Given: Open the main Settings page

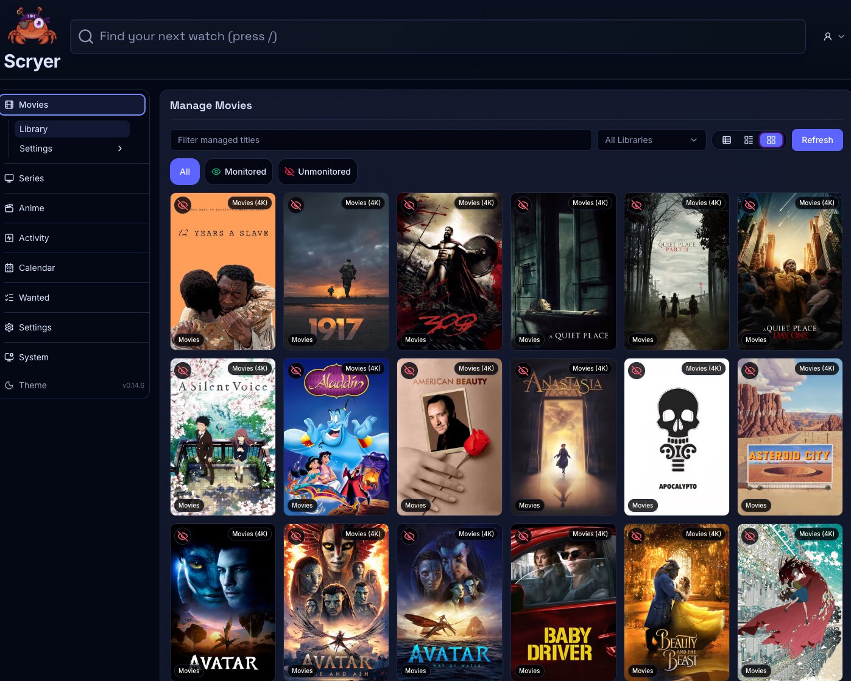Looking at the screenshot, I should pyautogui.click(x=74, y=327).
